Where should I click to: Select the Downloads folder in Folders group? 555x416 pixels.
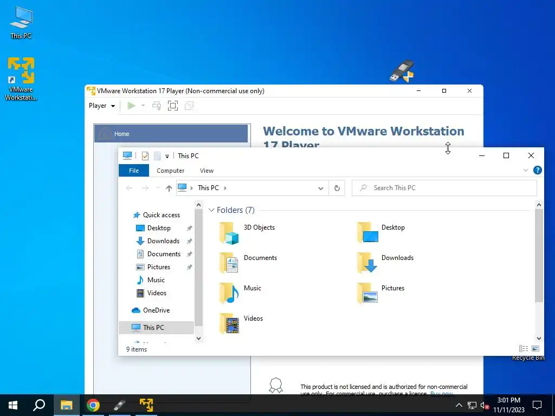(385, 264)
